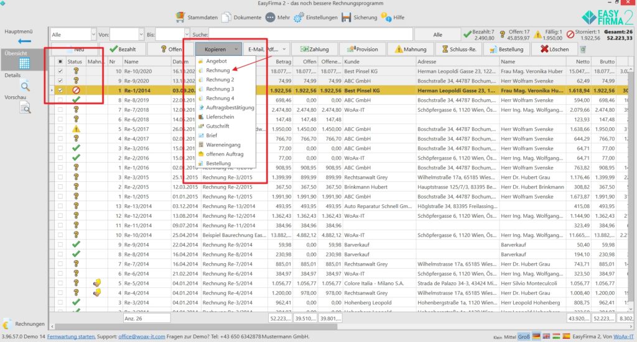Open the Fernwartung starten link

coord(71,337)
